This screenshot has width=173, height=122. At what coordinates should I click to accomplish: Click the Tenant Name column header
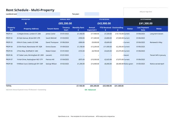[x=53, y=29]
